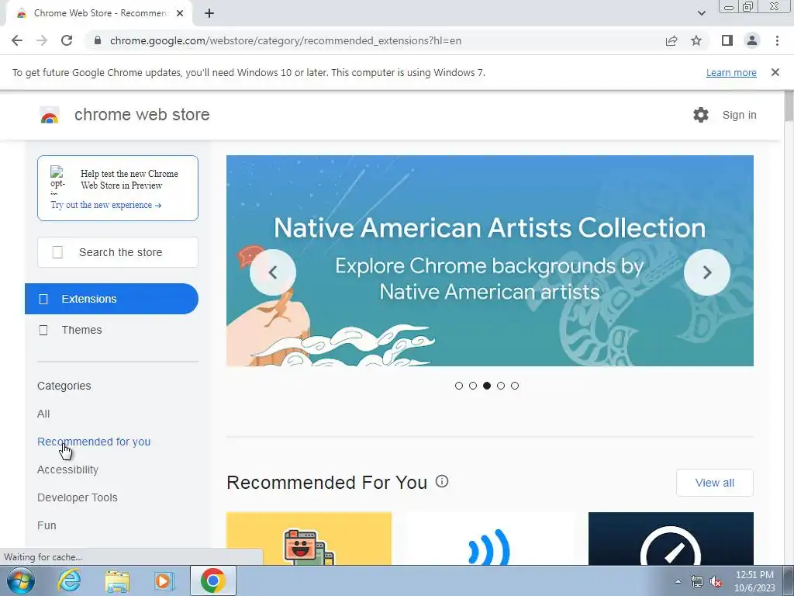The height and width of the screenshot is (596, 794).
Task: Reload the Chrome Web Store page
Action: coord(67,40)
